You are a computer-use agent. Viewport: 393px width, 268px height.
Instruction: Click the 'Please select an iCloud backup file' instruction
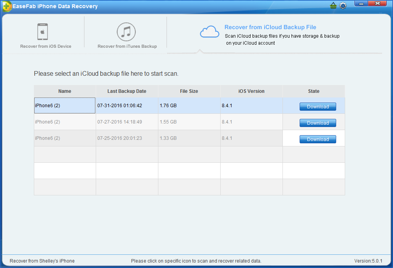pos(106,73)
